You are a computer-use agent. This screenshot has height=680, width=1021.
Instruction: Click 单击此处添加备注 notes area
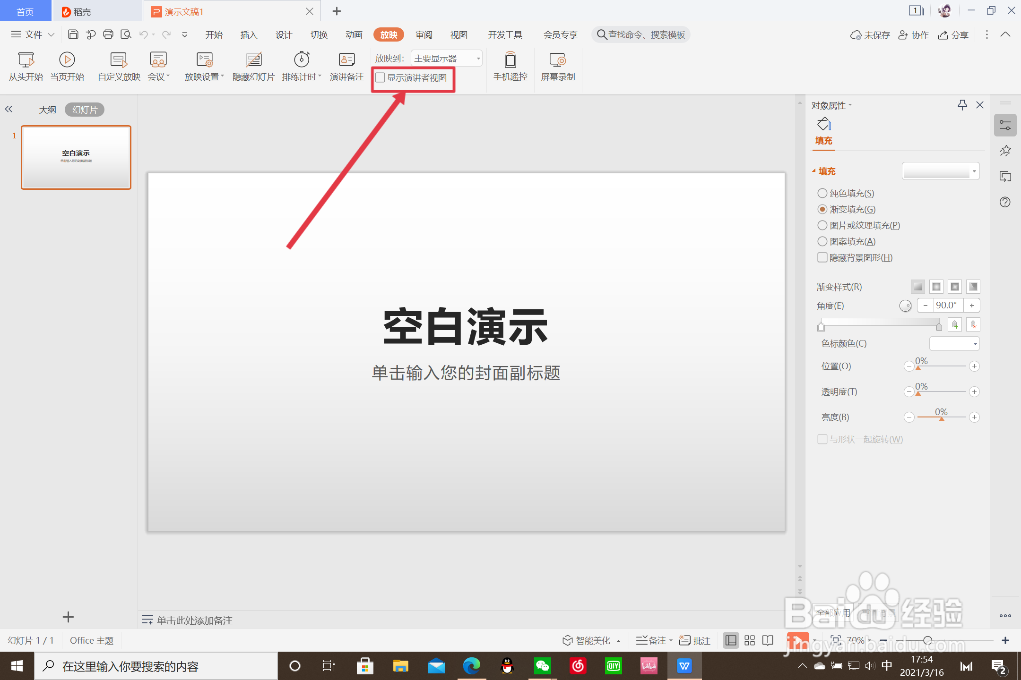click(x=194, y=620)
